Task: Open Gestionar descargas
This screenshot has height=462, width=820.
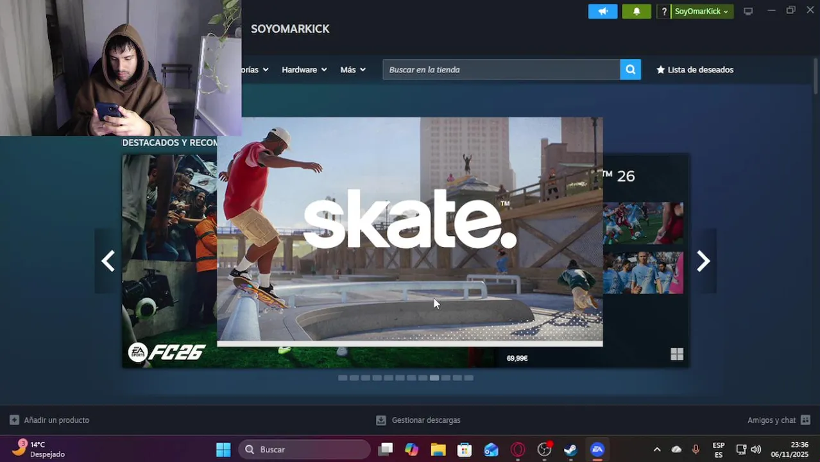Action: click(426, 420)
